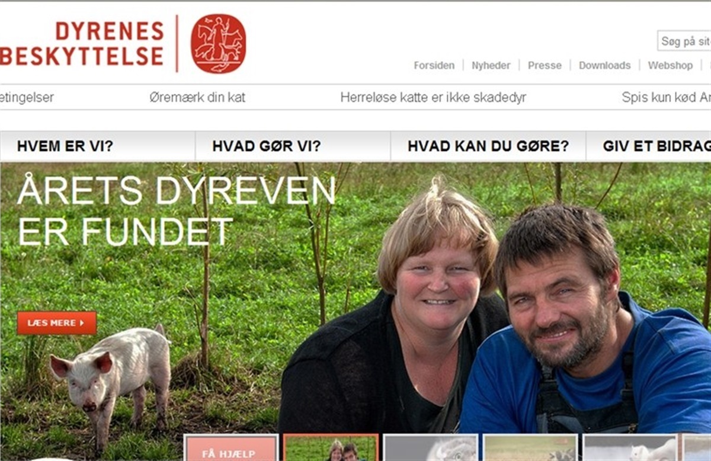
Task: Visit the Presse page link
Action: click(x=545, y=66)
